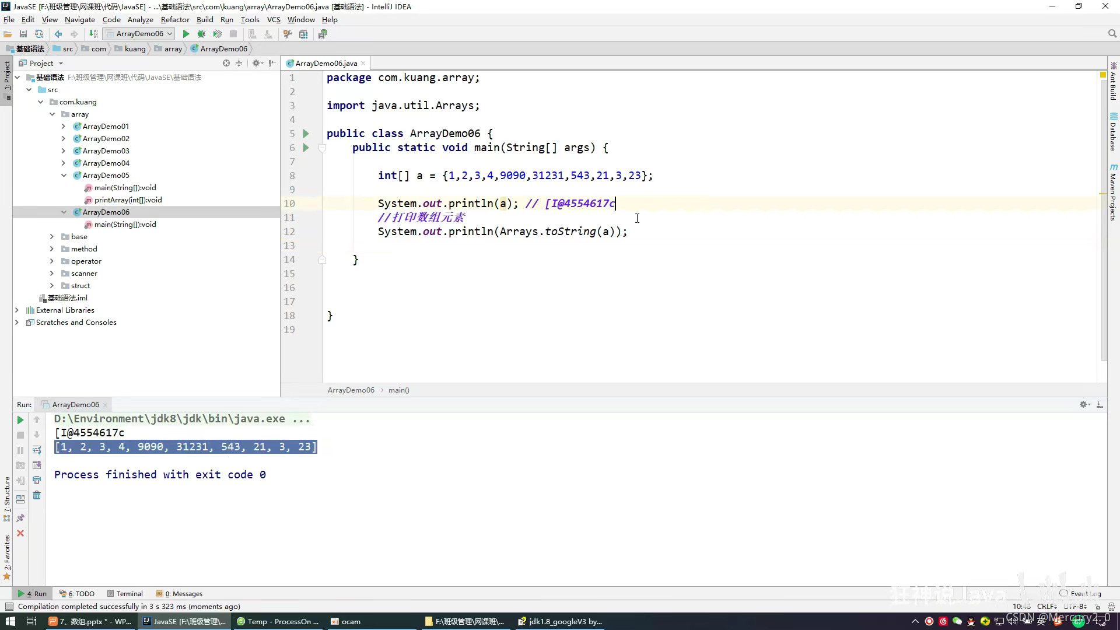Toggle the Database side panel
Viewport: 1120px width, 630px height.
pos(1113,132)
